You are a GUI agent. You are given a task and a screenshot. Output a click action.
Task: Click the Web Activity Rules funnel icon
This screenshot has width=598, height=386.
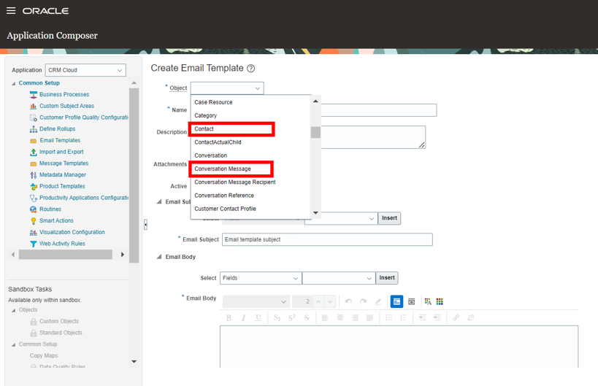pos(34,244)
